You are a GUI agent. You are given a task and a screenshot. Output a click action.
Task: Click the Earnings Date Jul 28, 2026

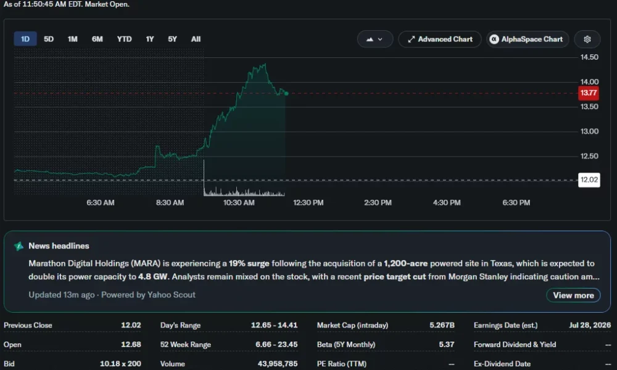[590, 325]
